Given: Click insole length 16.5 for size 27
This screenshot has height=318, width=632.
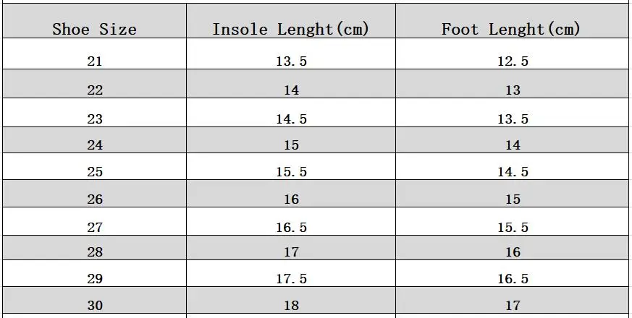Looking at the screenshot, I should pos(291,228).
